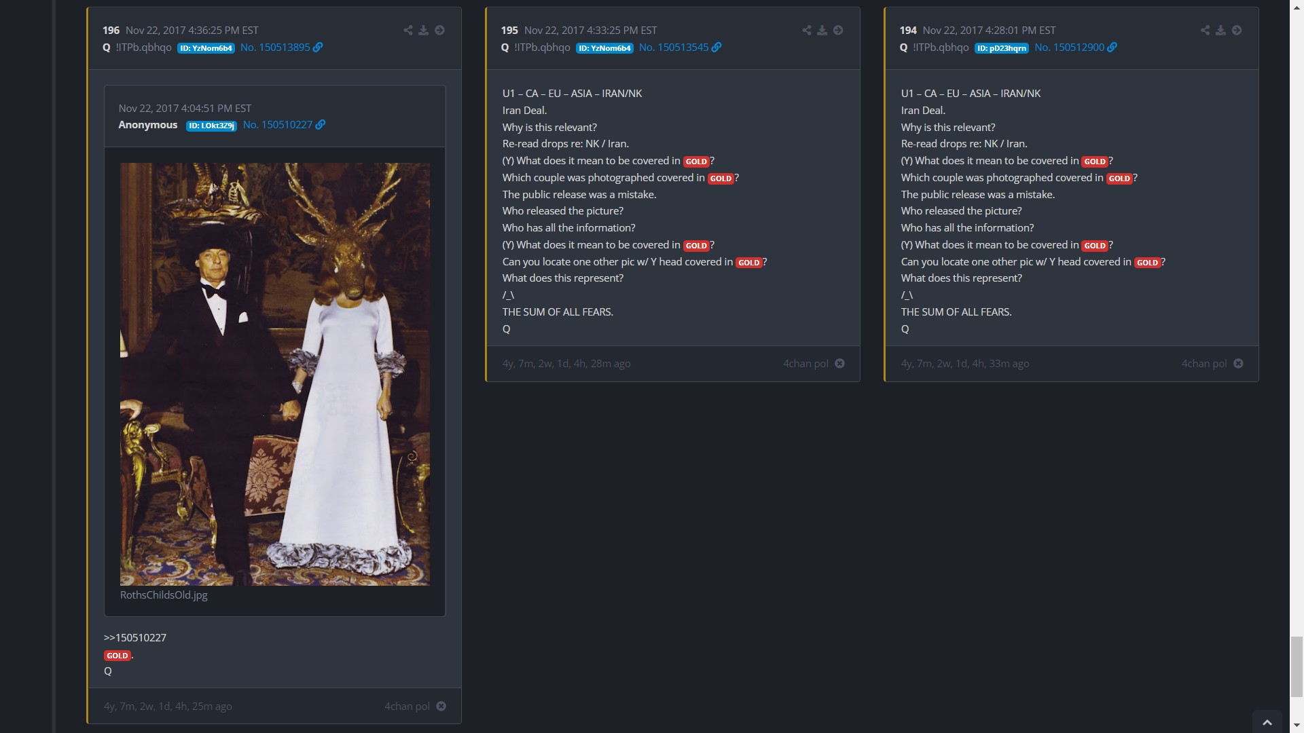Click the scroll-to-top arrow button

pos(1267,721)
